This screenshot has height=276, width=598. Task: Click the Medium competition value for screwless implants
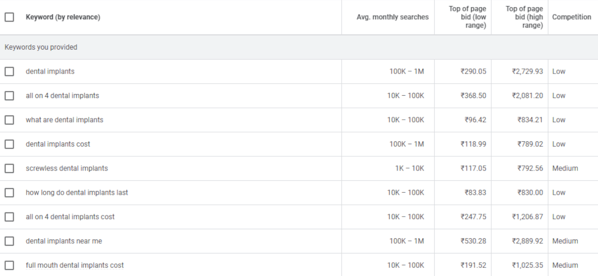[x=565, y=168]
